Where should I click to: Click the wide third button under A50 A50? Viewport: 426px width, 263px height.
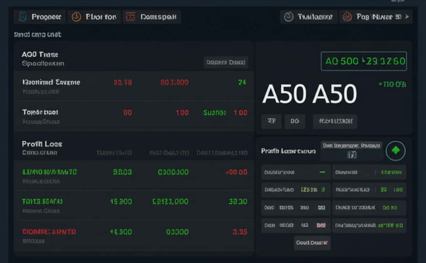click(x=335, y=122)
